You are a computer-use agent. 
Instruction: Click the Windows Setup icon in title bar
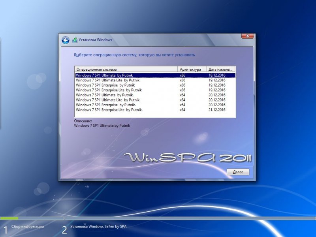[x=75, y=40]
